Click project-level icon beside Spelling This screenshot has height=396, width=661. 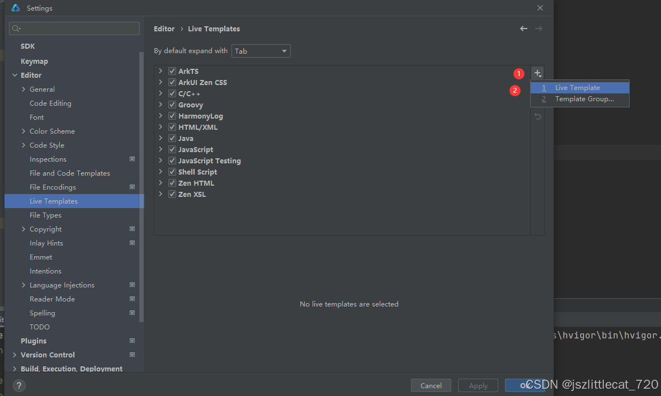[x=132, y=313]
